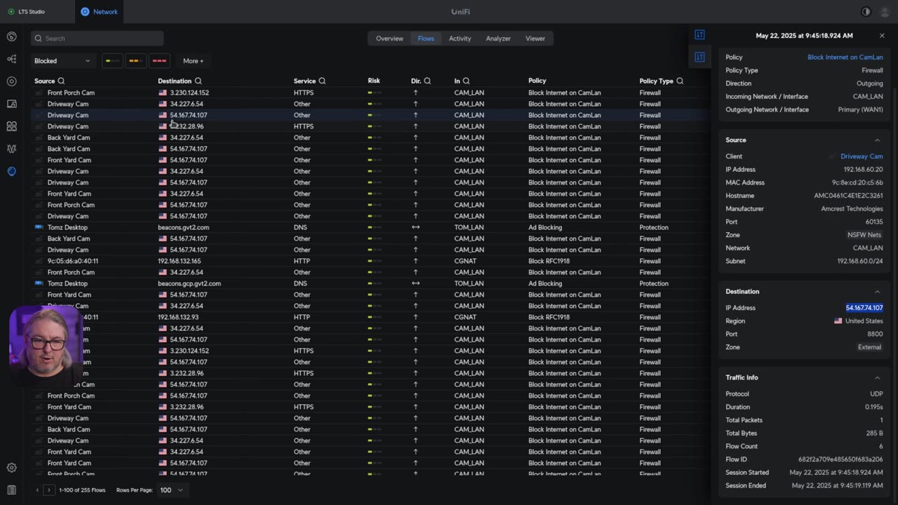Go to the next page of flows
Image resolution: width=898 pixels, height=505 pixels.
48,490
